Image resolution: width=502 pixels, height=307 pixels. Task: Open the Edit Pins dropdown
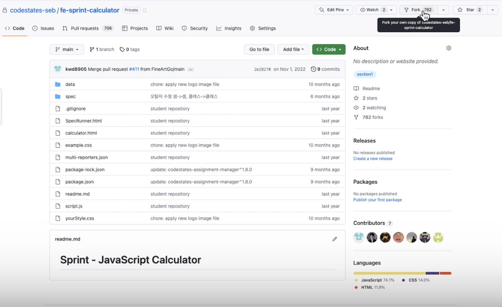pos(334,10)
